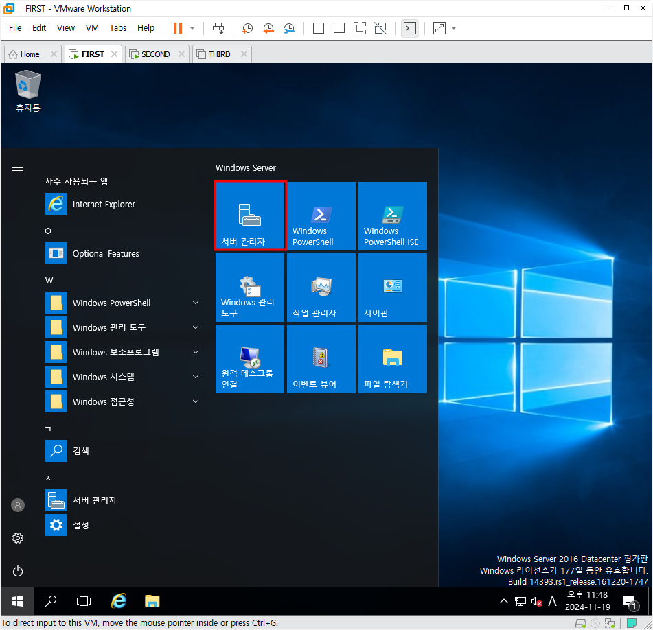The image size is (653, 630).
Task: Toggle the library sidebar view icon
Action: tap(319, 28)
